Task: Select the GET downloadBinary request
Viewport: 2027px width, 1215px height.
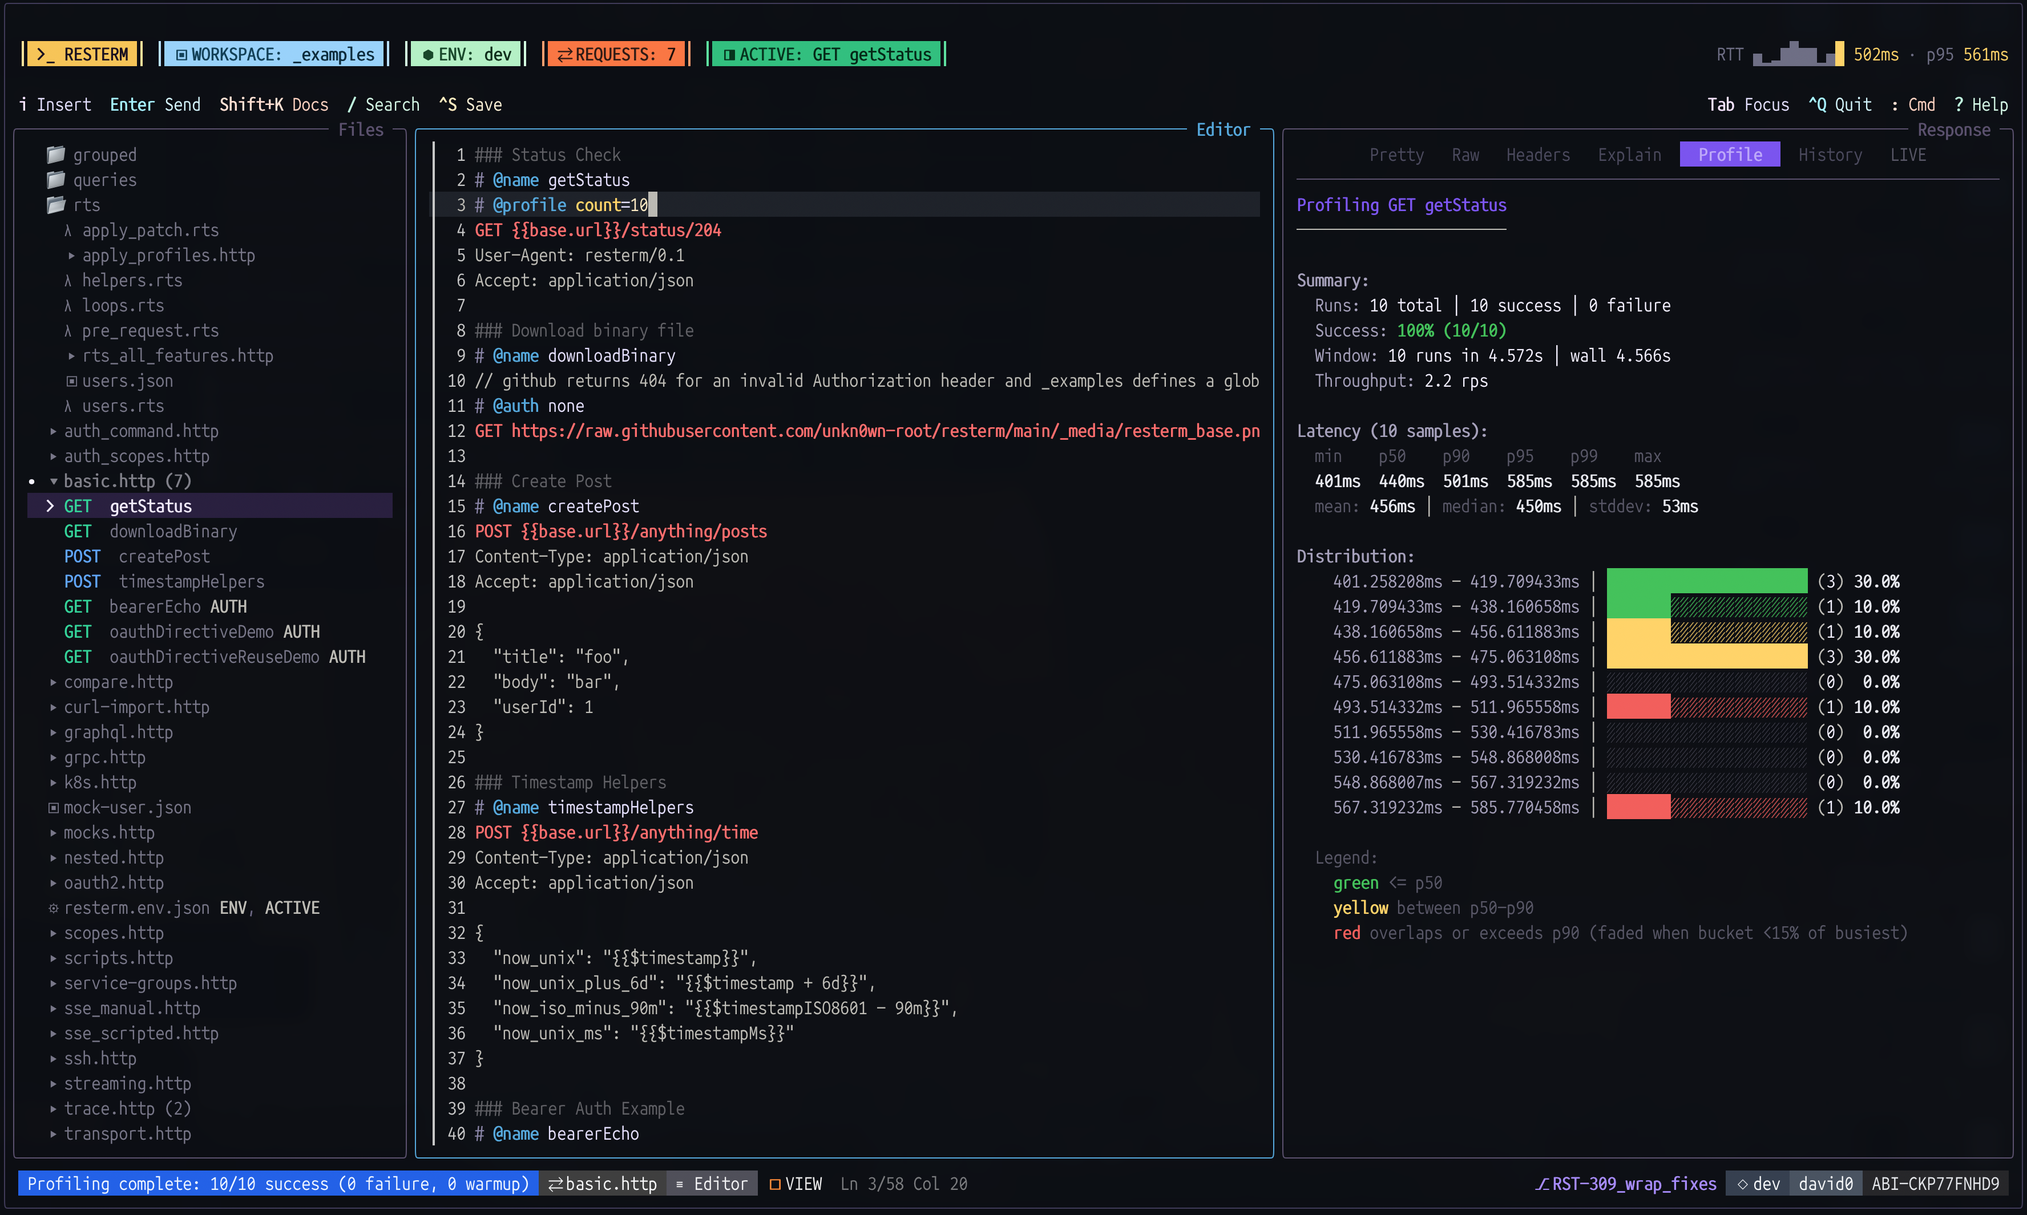Action: pos(151,532)
